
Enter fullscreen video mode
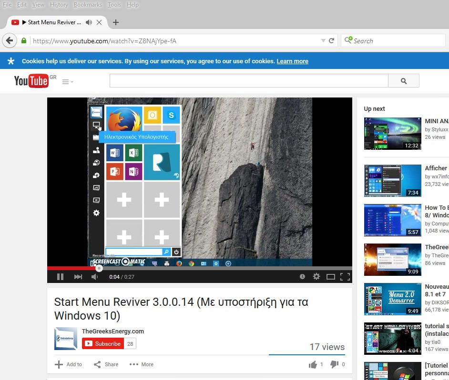(346, 276)
